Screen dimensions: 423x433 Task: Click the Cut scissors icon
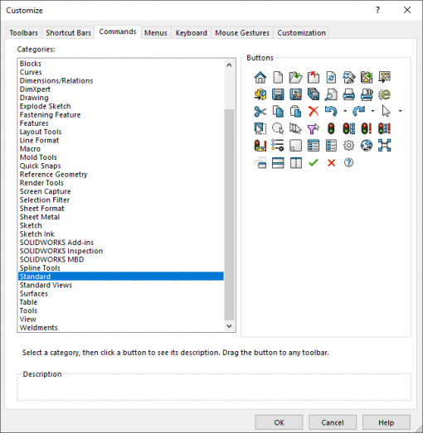click(260, 112)
